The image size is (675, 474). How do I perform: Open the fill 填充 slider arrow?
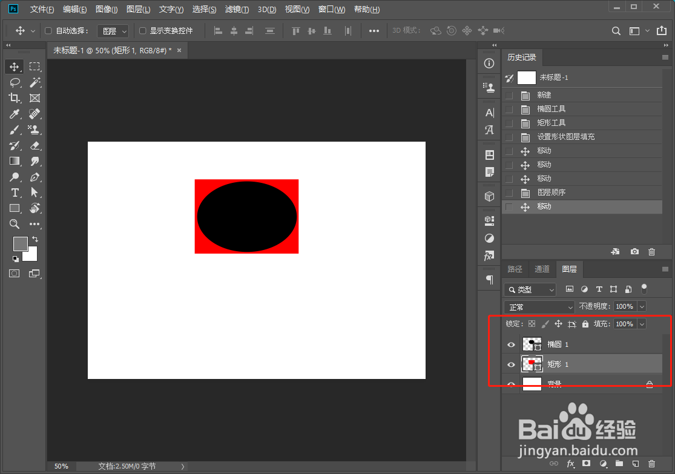click(x=642, y=324)
